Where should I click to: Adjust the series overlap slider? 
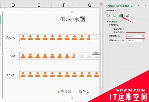click(x=124, y=36)
